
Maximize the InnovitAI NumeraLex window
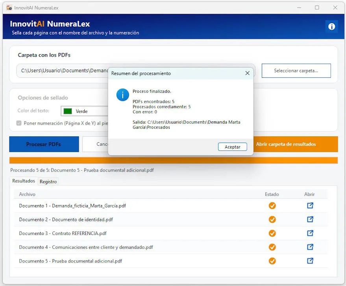(x=317, y=7)
